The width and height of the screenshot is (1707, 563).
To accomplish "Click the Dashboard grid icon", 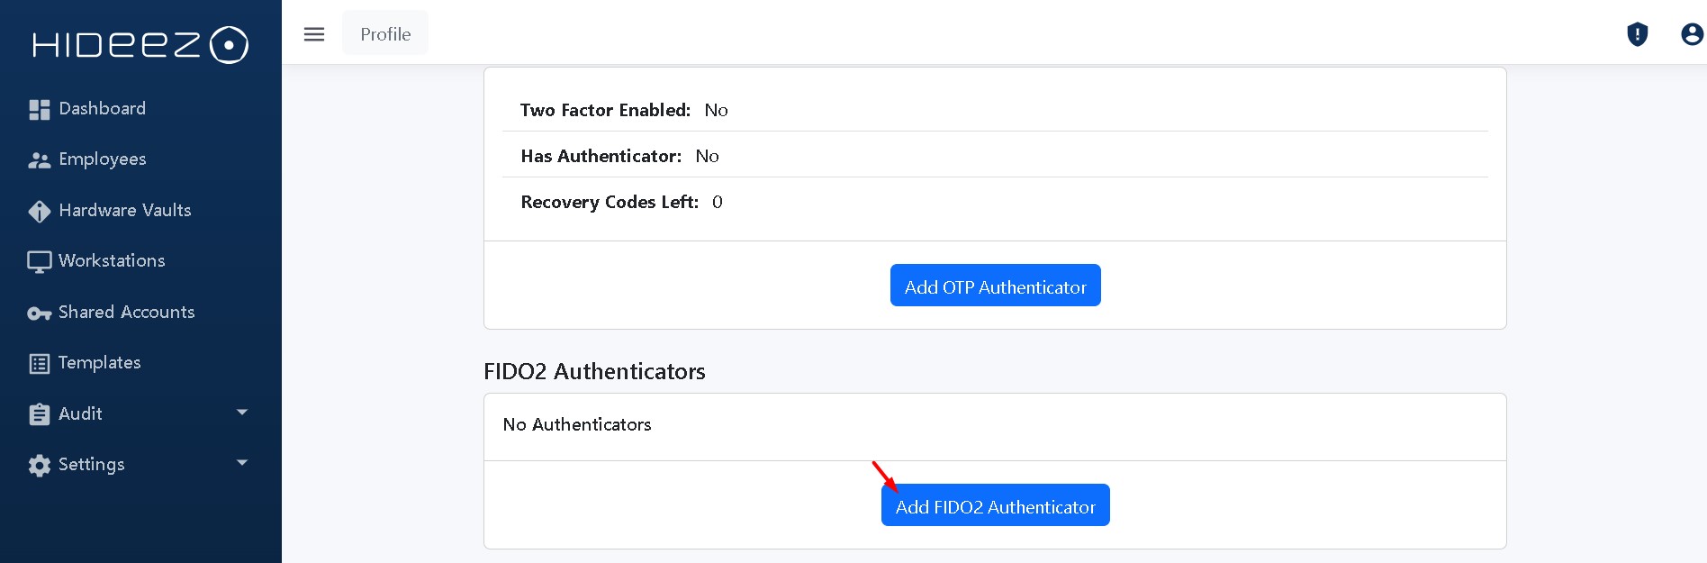I will coord(39,109).
